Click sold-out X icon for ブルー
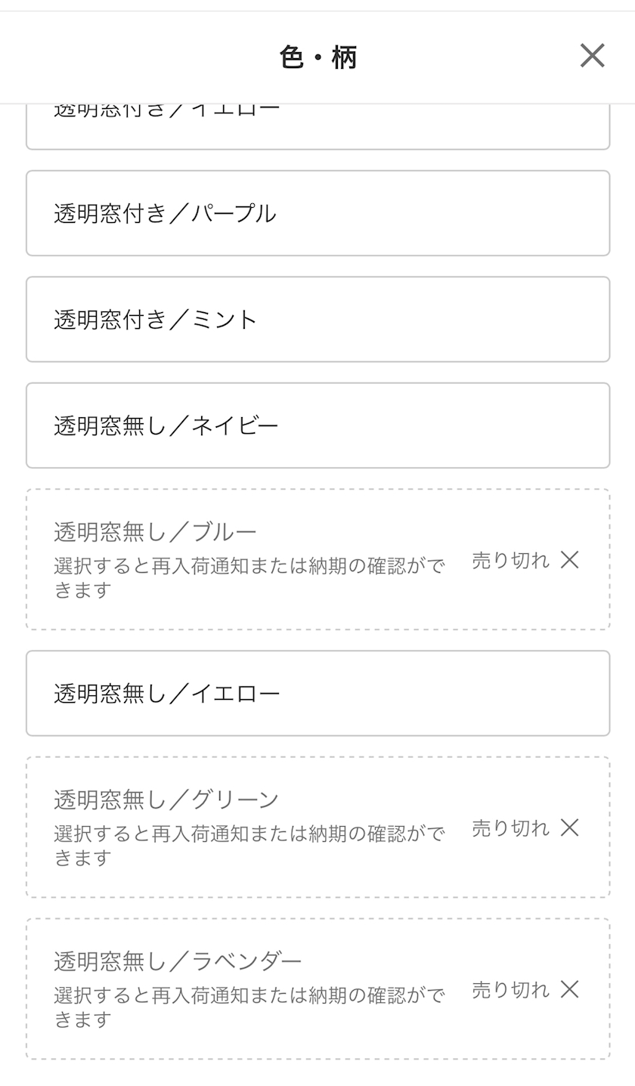635x1086 pixels. coord(569,560)
